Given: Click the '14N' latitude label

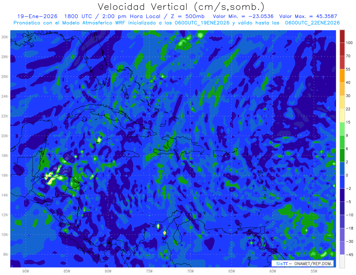Looking at the screenshot, I should point(5,195).
